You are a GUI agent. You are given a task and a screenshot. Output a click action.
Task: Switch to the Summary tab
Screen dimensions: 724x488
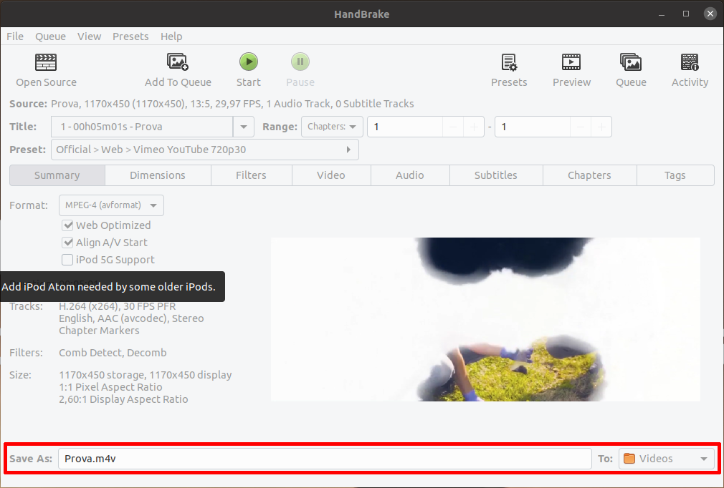pyautogui.click(x=57, y=175)
